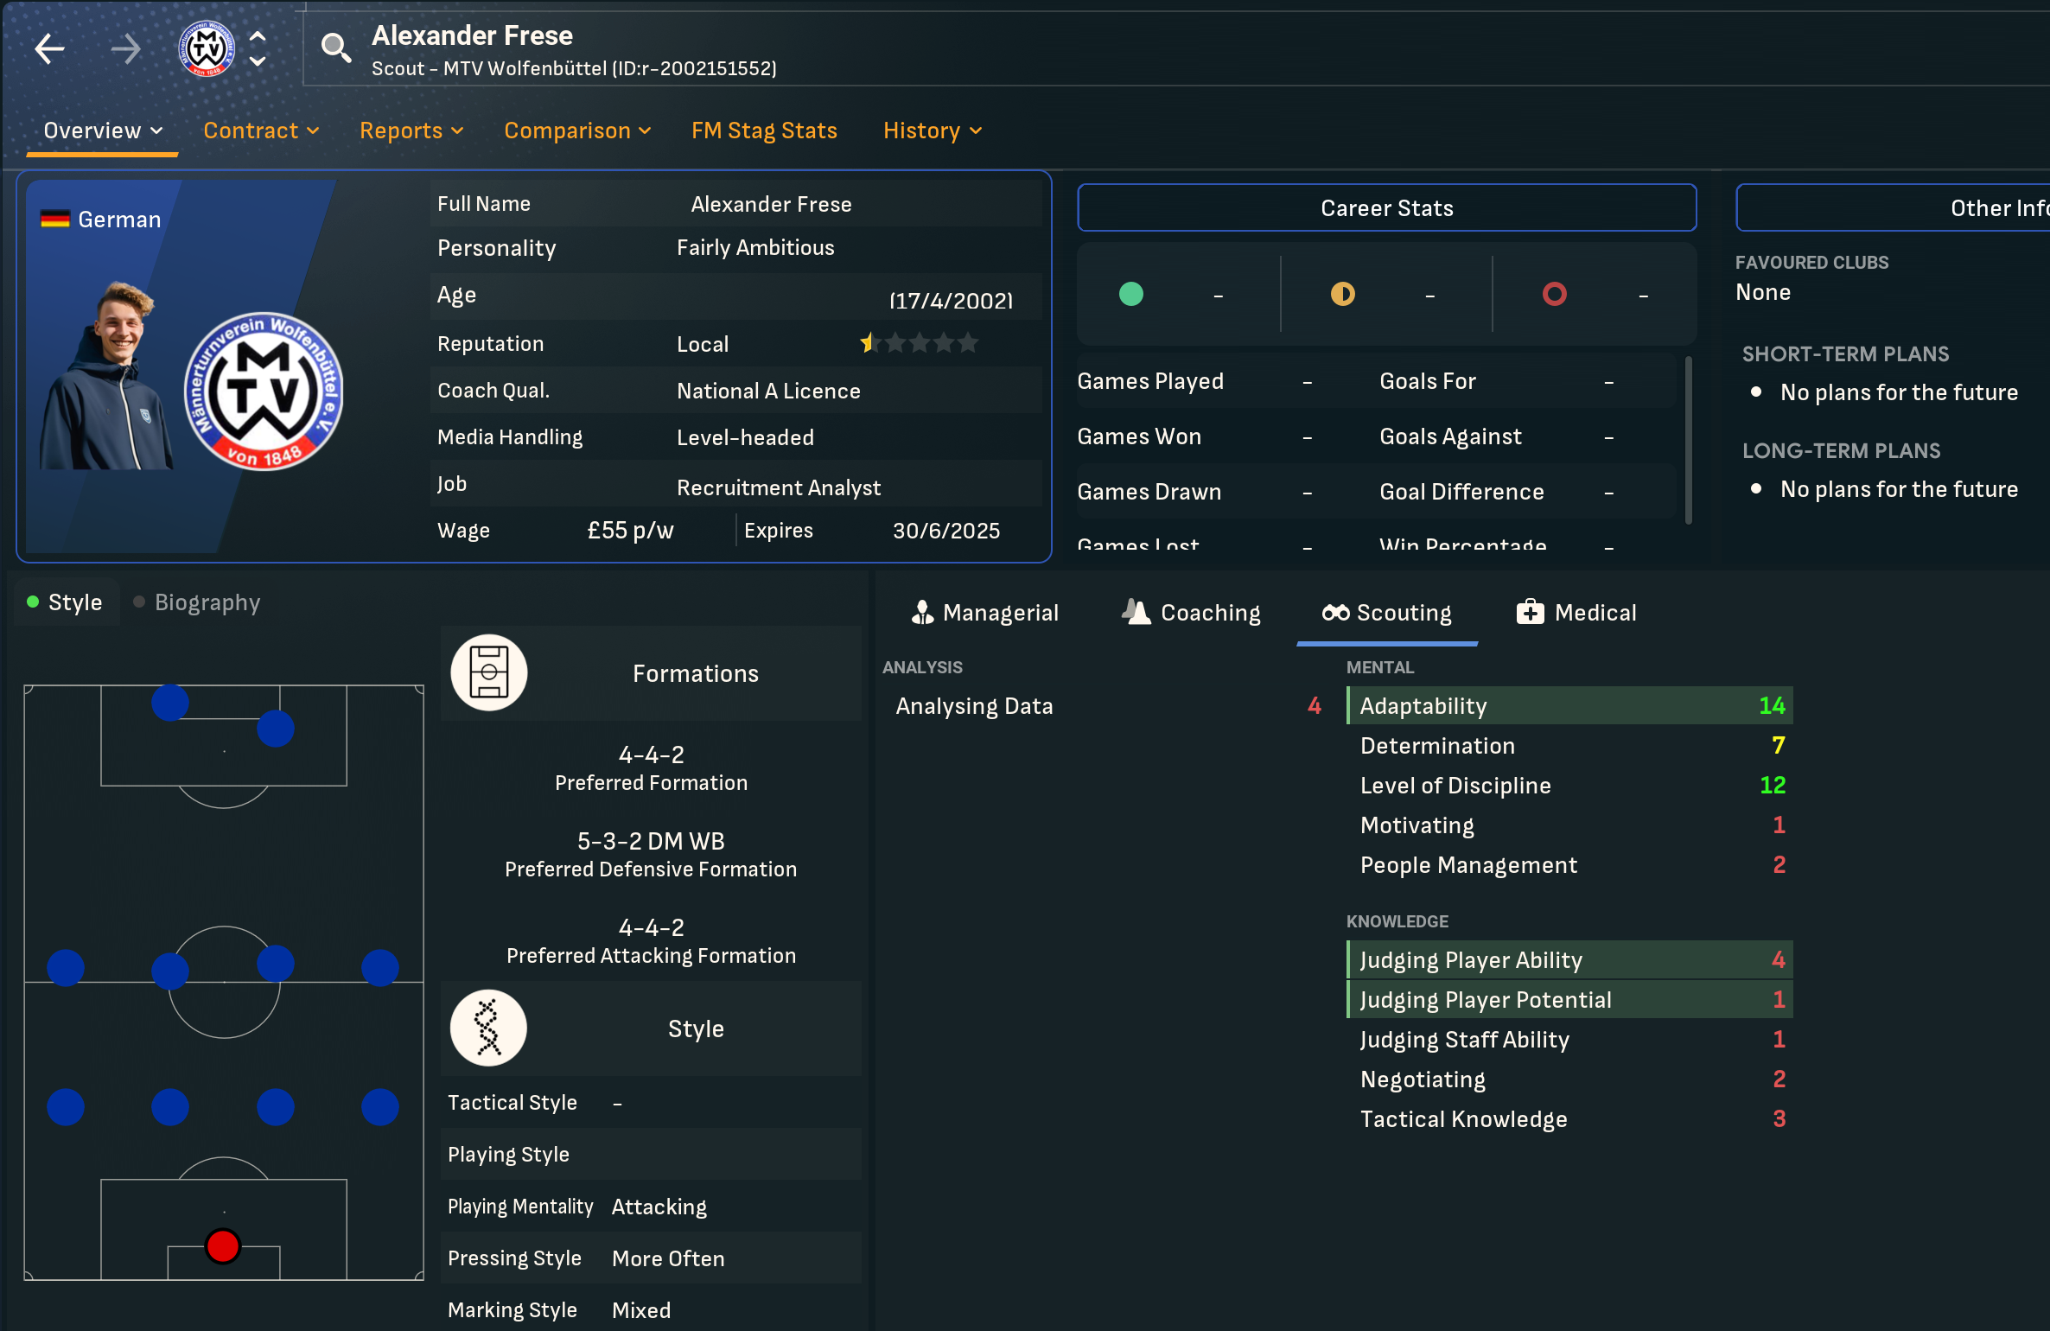Viewport: 2050px width, 1331px height.
Task: Click the Career Stats vertical scrollbar
Action: (1688, 441)
